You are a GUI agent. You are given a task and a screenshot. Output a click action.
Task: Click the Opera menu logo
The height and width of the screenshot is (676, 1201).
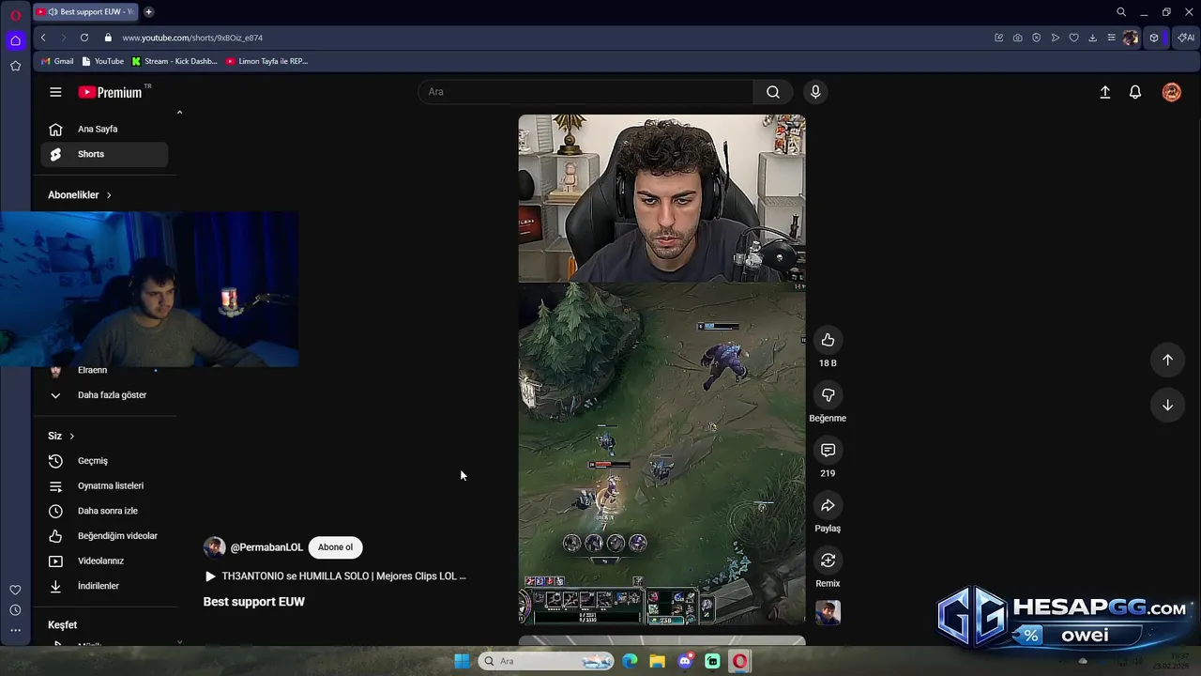coord(15,14)
